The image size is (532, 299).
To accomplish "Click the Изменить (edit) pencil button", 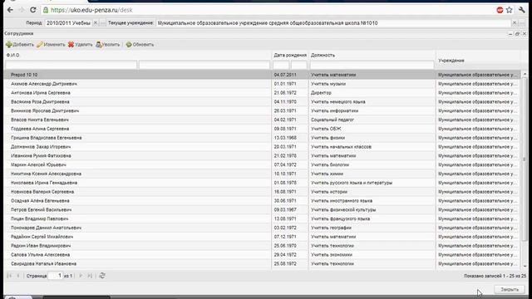I will pyautogui.click(x=51, y=44).
